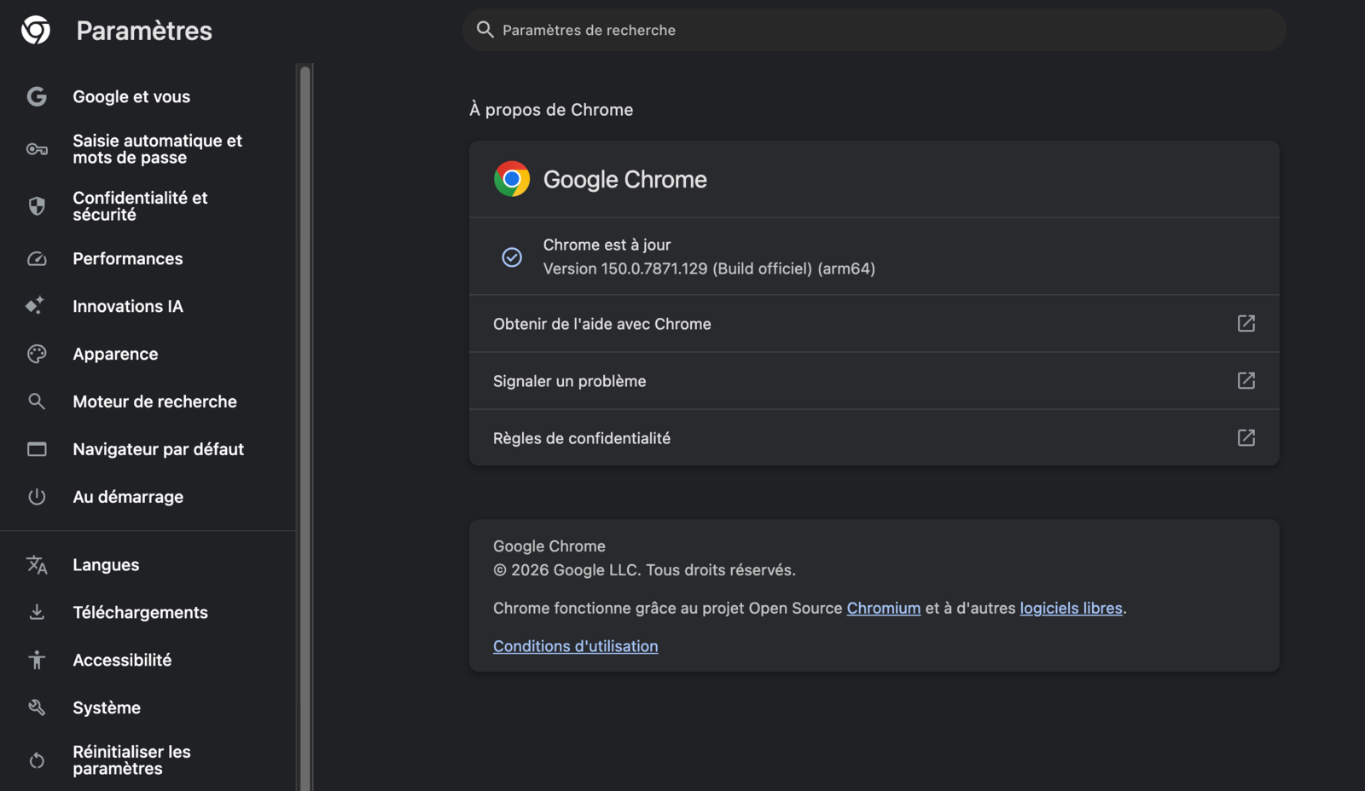This screenshot has height=791, width=1365.
Task: Select the key icon for password autofill
Action: click(x=37, y=149)
